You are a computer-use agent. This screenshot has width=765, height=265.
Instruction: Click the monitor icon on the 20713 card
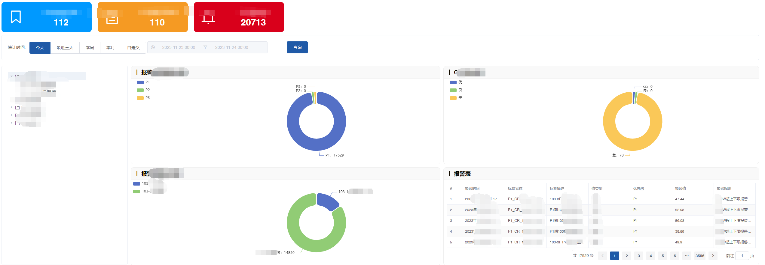point(208,19)
